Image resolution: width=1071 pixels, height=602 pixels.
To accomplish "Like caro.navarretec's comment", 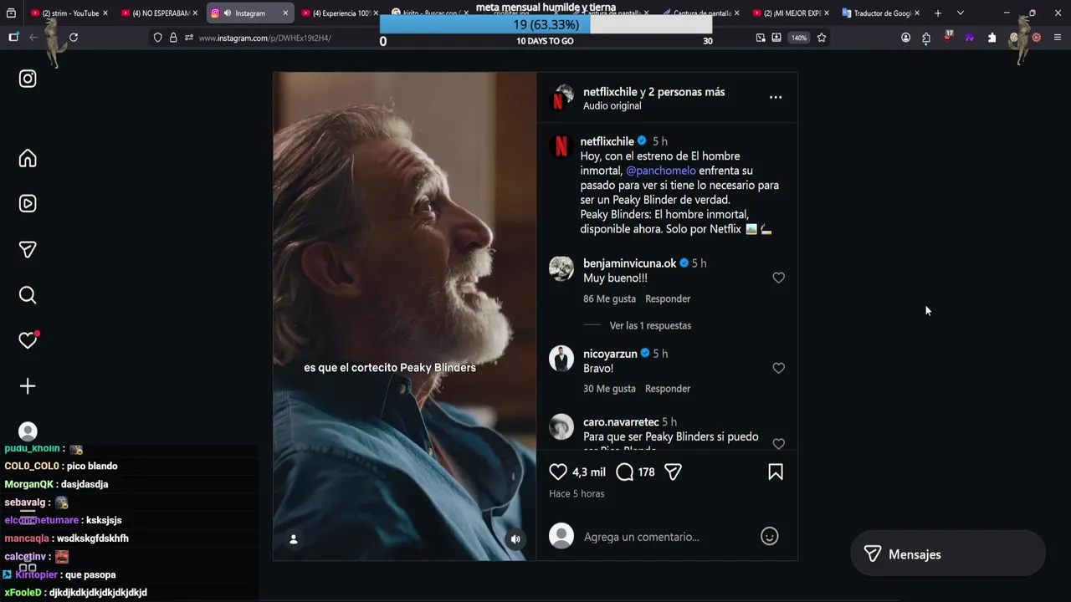I will click(778, 444).
